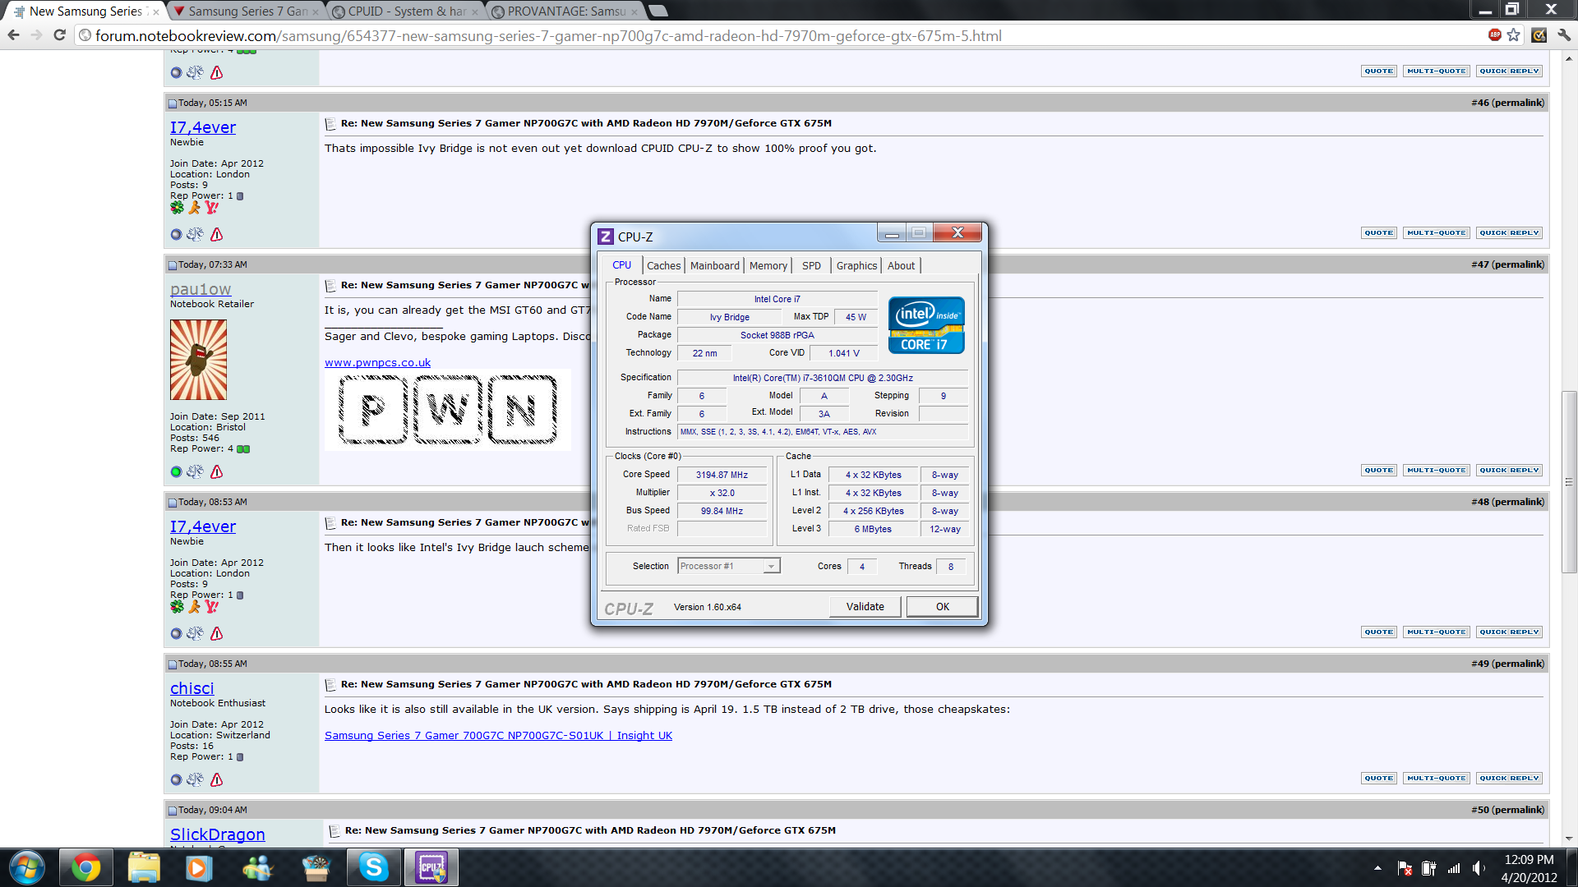Select the CPU tab in CPU-Z
Viewport: 1578px width, 887px height.
pos(622,265)
